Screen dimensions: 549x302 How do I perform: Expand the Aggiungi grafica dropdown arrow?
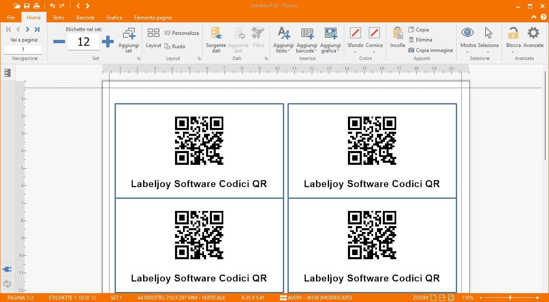point(338,51)
